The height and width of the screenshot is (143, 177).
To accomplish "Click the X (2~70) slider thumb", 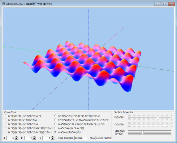I will pyautogui.click(x=158, y=117).
